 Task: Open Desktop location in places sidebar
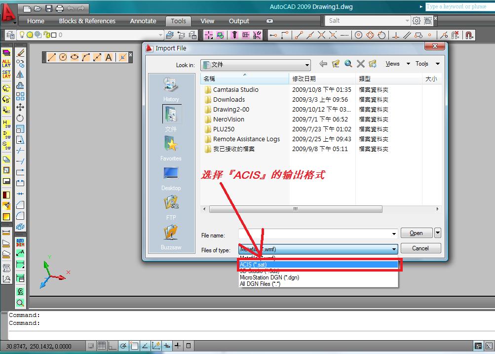[x=171, y=178]
